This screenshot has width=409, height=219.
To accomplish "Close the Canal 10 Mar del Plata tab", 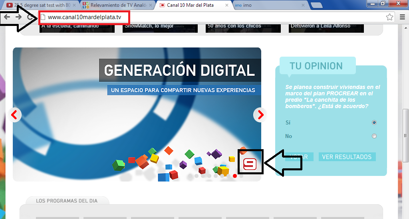I will click(227, 5).
